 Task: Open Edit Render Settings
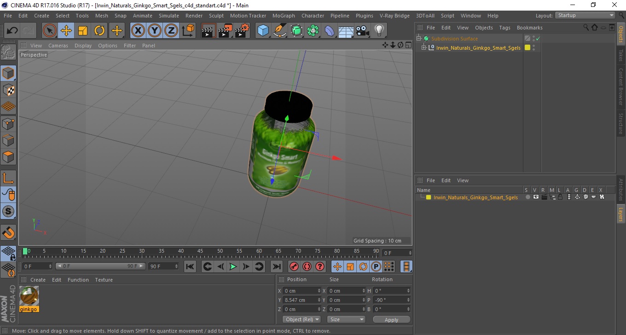tap(242, 31)
